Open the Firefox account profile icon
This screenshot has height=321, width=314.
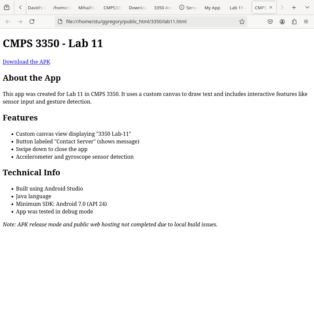tap(282, 22)
